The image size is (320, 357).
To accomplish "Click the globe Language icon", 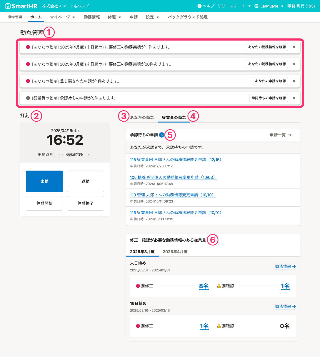I will point(256,6).
